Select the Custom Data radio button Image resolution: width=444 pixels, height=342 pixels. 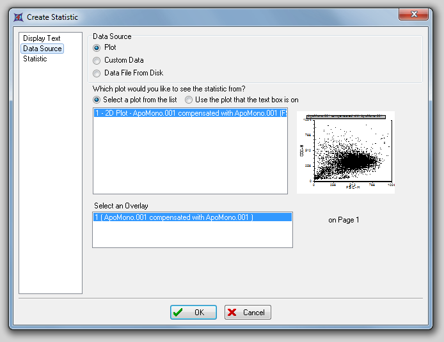[x=97, y=61]
